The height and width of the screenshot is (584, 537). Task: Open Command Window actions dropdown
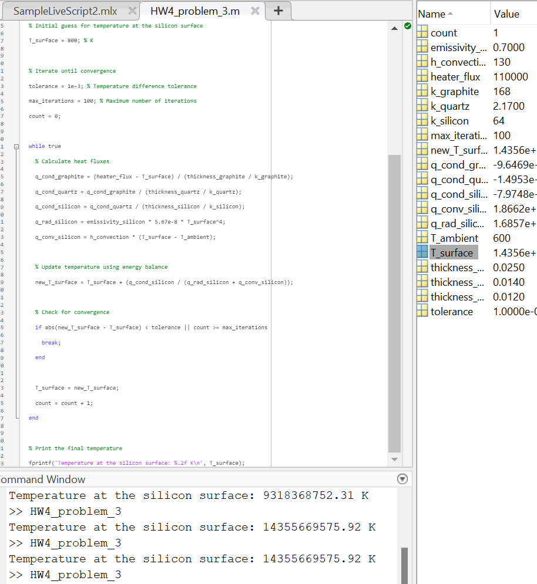402,479
